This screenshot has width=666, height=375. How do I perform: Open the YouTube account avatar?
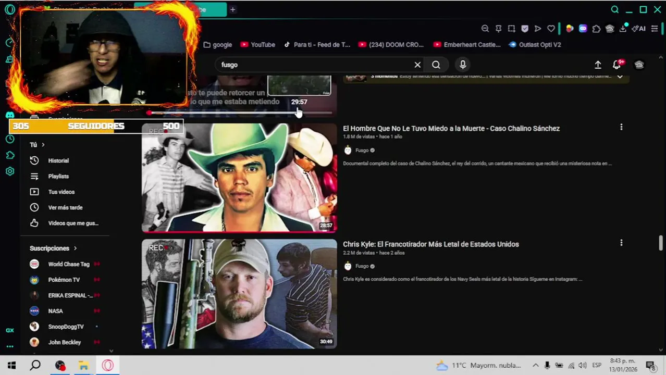click(639, 65)
